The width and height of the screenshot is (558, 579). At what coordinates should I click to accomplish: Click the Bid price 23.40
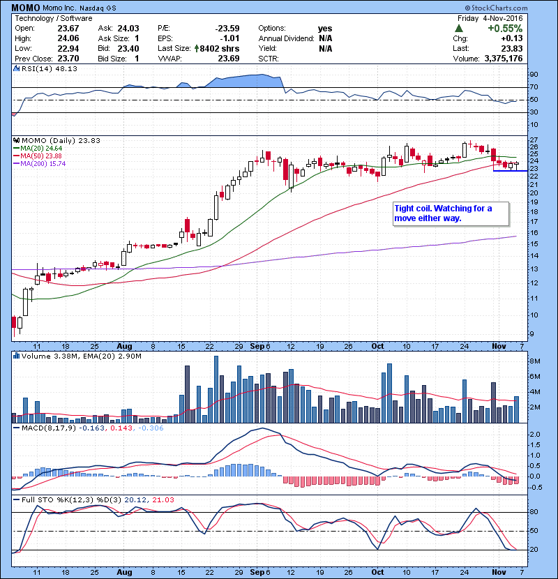(x=128, y=48)
